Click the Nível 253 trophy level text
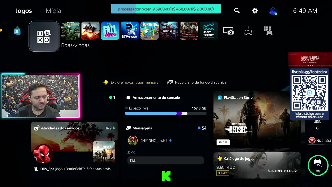332x187 pixels. pos(324,140)
